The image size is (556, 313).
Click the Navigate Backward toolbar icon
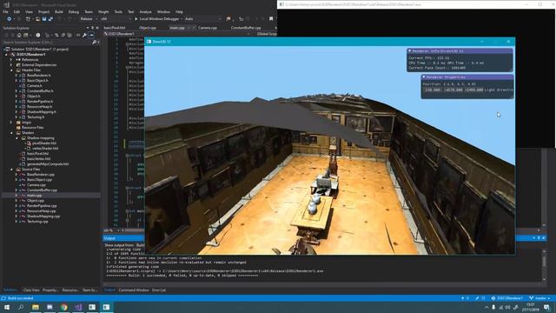[x=10, y=19]
